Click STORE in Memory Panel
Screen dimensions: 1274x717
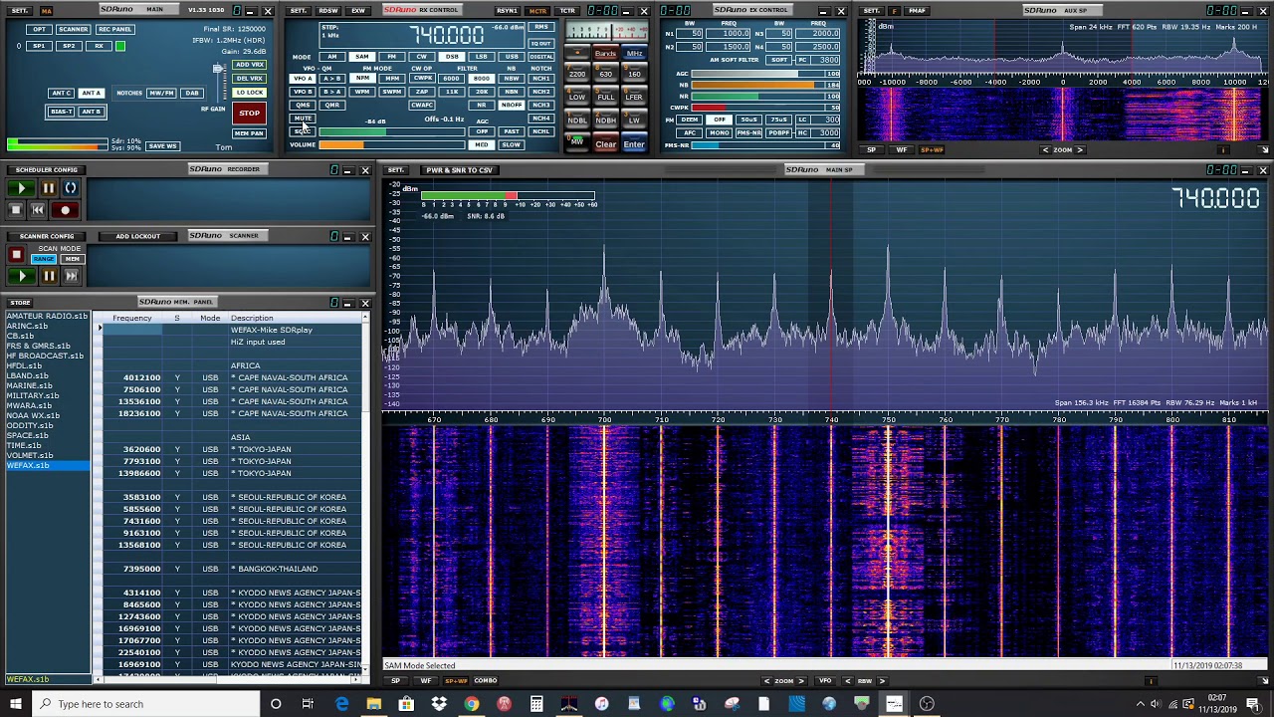click(x=20, y=303)
